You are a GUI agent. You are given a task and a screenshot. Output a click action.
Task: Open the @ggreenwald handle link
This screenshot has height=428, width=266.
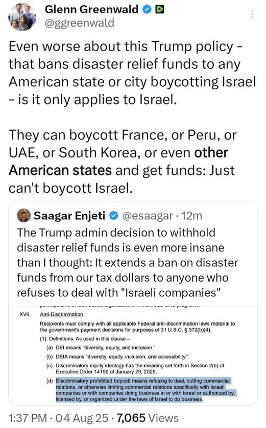tap(79, 23)
